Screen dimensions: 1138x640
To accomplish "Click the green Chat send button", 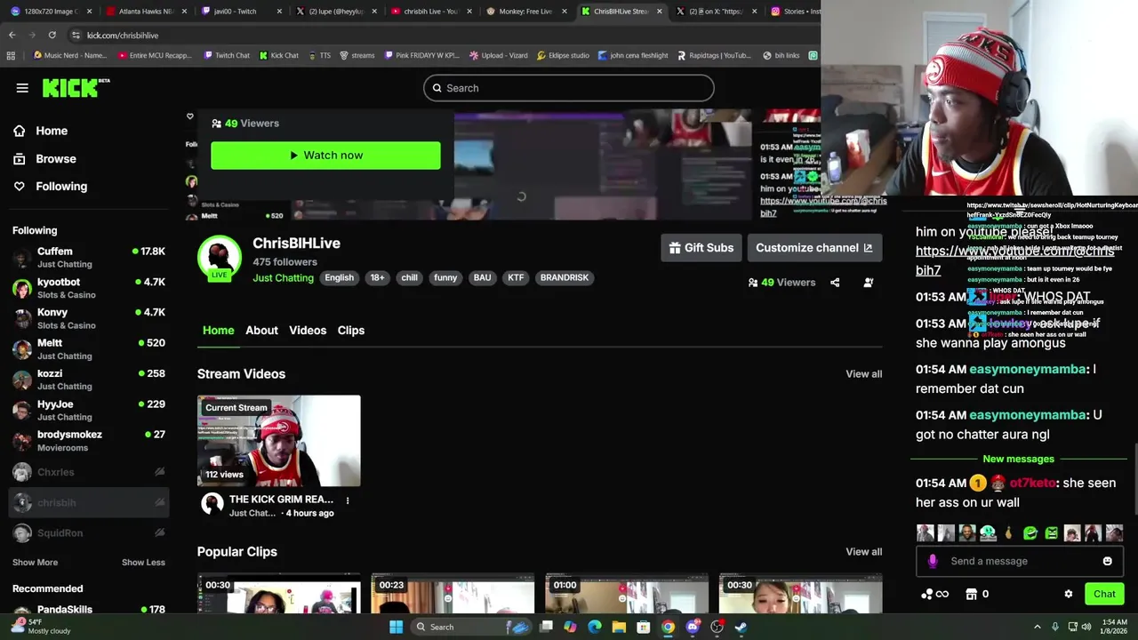I will click(x=1104, y=595).
